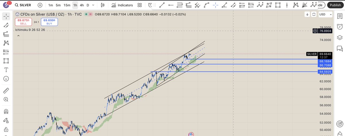Pick horizontal ray from favorites toolbar
This screenshot has width=345, height=136.
pyautogui.click(x=171, y=5)
